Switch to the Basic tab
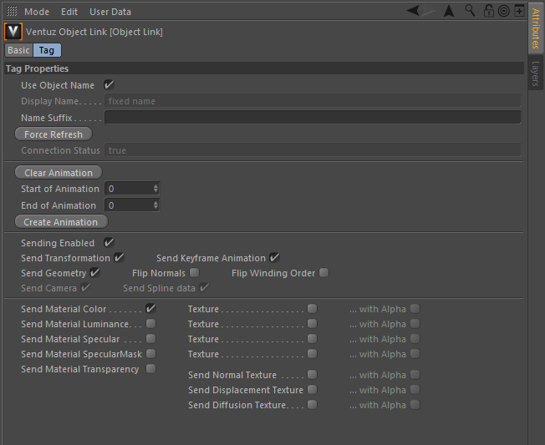The height and width of the screenshot is (445, 545). coord(18,50)
